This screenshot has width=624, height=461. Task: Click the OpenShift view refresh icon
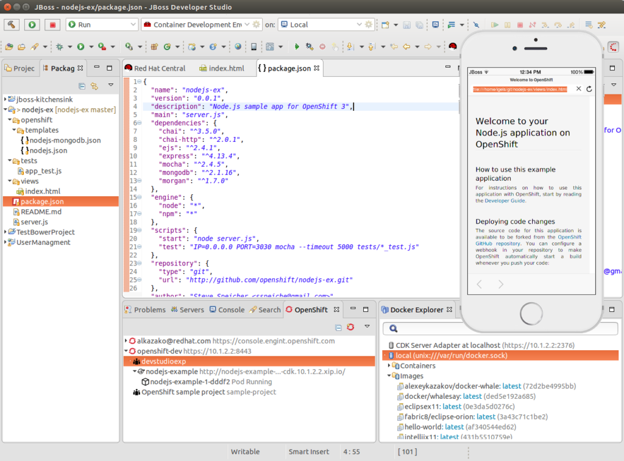pos(350,327)
